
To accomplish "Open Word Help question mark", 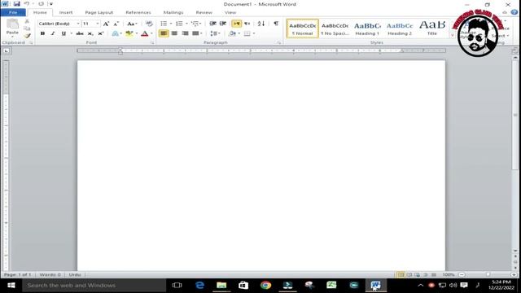I will [x=514, y=12].
